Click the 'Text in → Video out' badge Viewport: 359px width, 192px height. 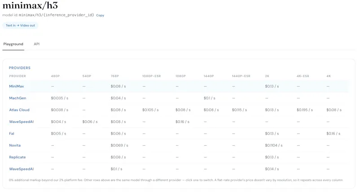20,26
